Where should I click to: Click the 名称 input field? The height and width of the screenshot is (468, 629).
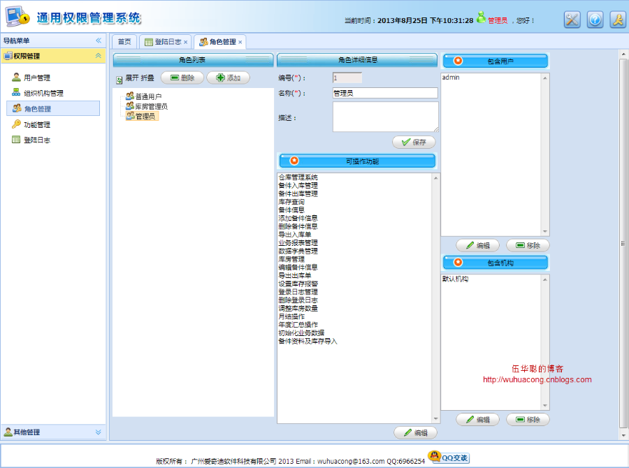[x=385, y=93]
